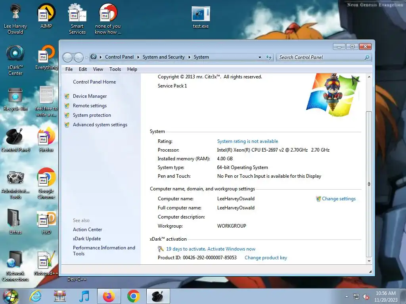
Task: Click the address bar Control Panel icon
Action: (x=94, y=57)
